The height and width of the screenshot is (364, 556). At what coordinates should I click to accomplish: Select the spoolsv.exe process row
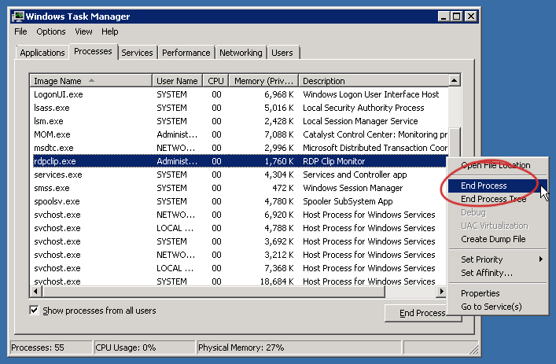(x=239, y=201)
